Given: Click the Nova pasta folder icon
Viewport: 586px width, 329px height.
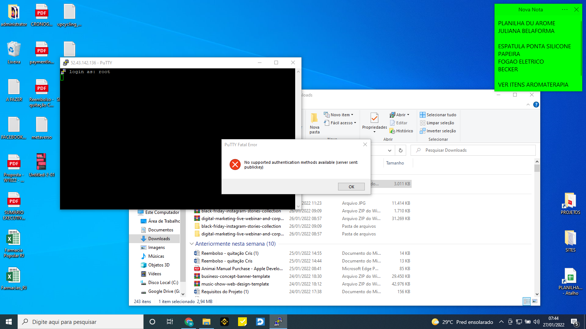Looking at the screenshot, I should [314, 118].
